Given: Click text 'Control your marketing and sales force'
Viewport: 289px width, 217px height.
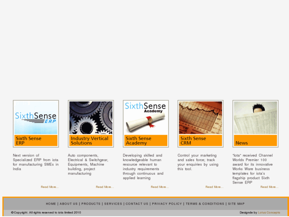Looking at the screenshot, I should pos(198,162).
